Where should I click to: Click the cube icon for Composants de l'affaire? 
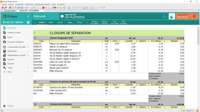coord(5,47)
